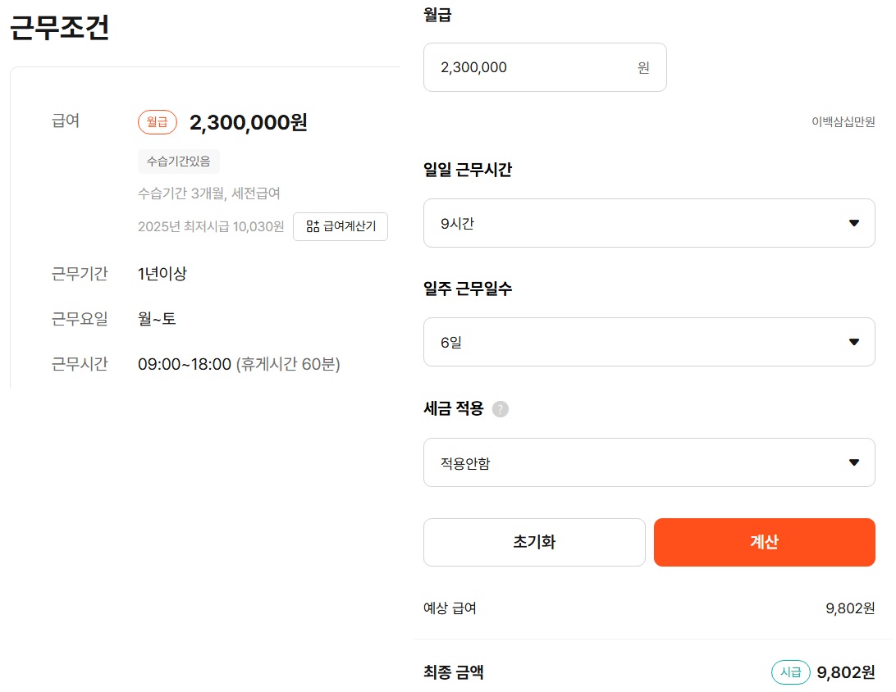This screenshot has height=692, width=896.
Task: Open the 일주 근무일수 combo box
Action: (649, 342)
